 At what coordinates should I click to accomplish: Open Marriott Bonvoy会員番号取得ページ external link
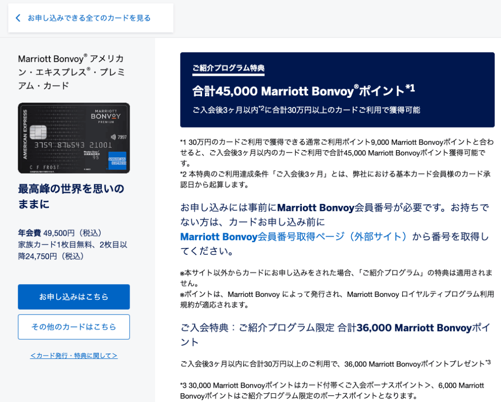pos(294,237)
